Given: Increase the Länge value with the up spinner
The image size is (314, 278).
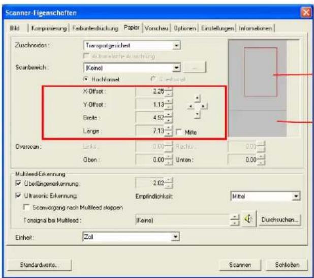Looking at the screenshot, I should (x=169, y=128).
